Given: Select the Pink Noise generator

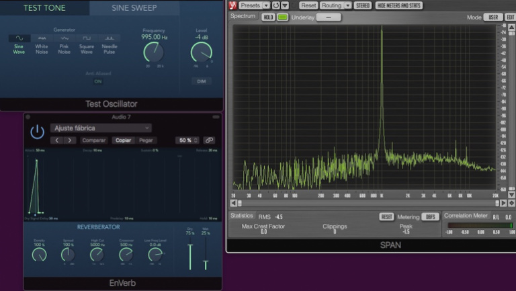Looking at the screenshot, I should 64,44.
